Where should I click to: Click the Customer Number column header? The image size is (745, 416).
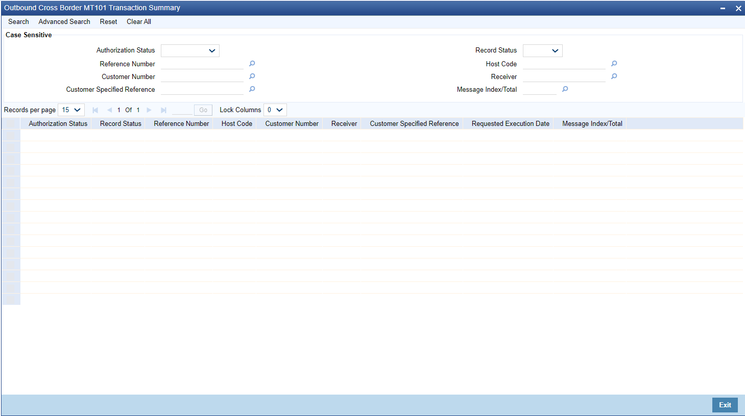(292, 124)
